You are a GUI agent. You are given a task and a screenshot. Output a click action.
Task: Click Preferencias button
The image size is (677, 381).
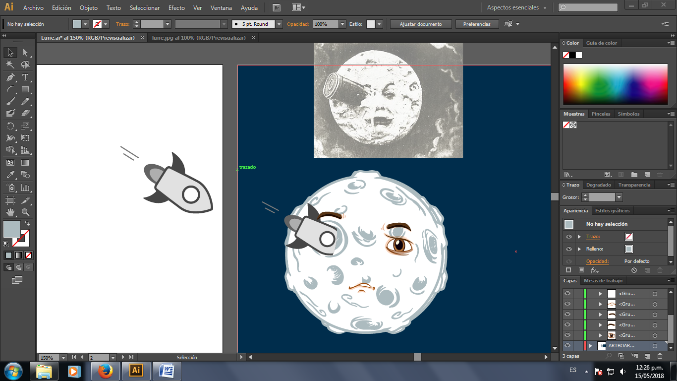tap(477, 24)
